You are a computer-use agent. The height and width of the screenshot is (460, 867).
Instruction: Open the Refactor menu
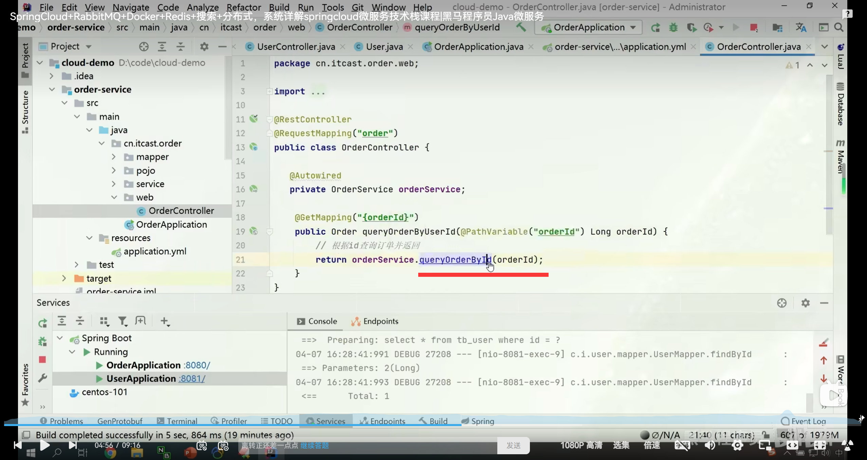[x=243, y=7]
